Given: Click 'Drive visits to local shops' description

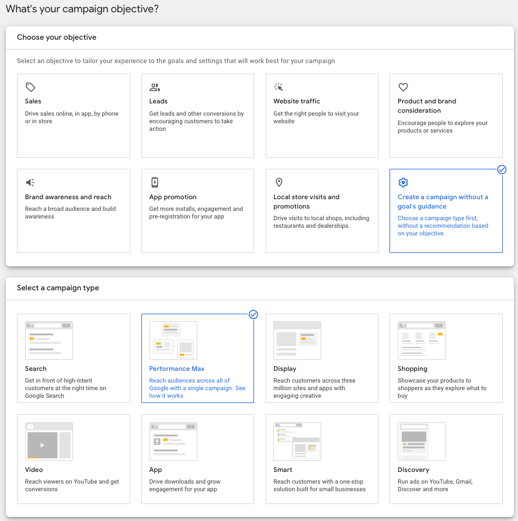Looking at the screenshot, I should click(321, 221).
